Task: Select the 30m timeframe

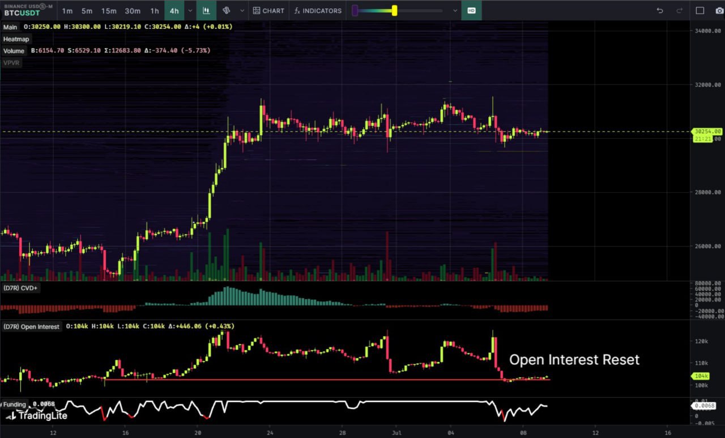Action: [133, 11]
